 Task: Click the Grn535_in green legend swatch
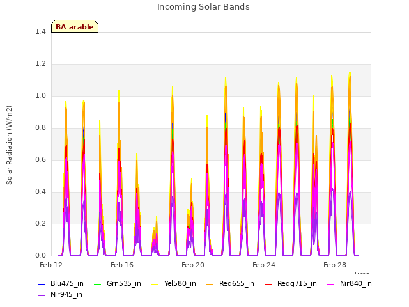[x=97, y=284]
